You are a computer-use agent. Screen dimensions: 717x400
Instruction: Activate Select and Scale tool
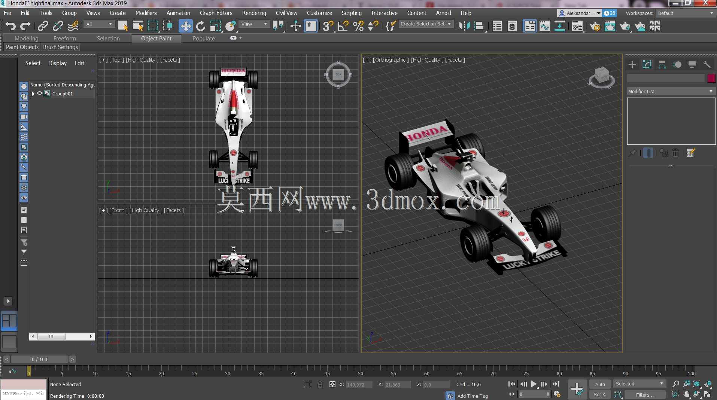pyautogui.click(x=216, y=26)
